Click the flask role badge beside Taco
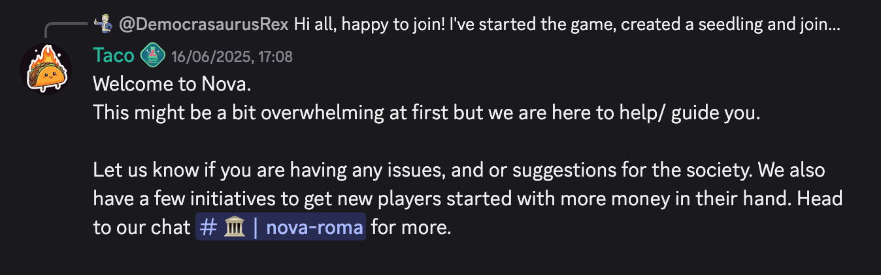The image size is (881, 275). (x=153, y=56)
